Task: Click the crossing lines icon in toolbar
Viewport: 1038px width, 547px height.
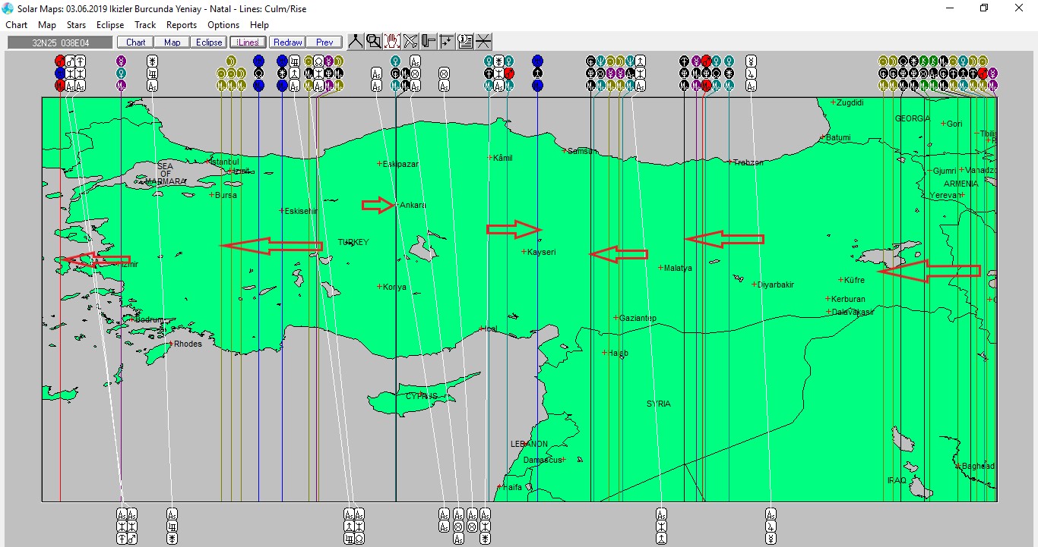Action: [x=483, y=42]
